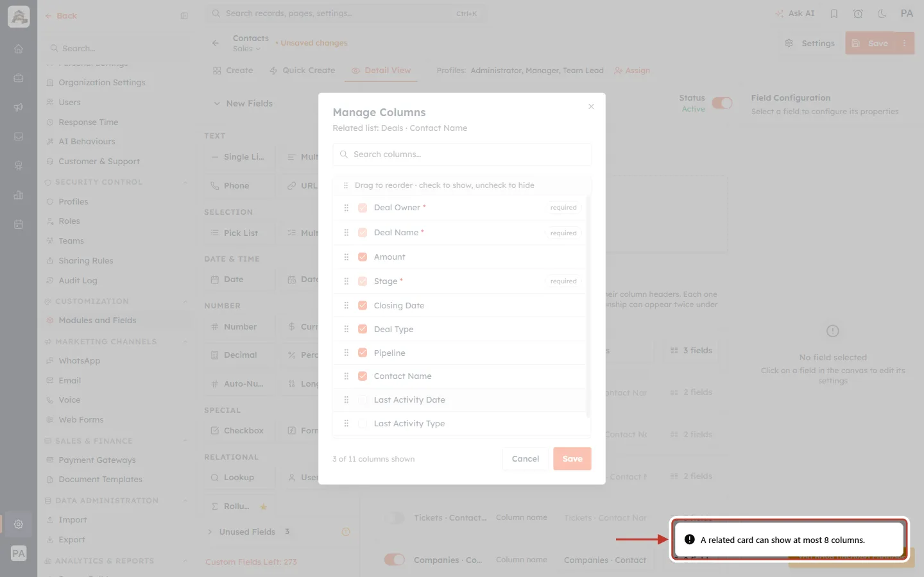Switch to the Create tab

[x=233, y=71]
